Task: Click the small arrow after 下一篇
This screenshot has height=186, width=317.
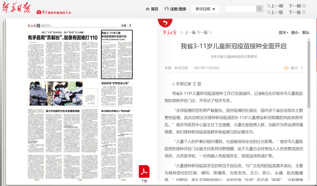Action: (210, 32)
